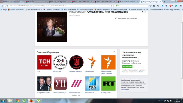Viewport: 183px width, 103px height.
Task: Expand more bookmarks chevron at toolbar end
Action: [x=182, y=9]
